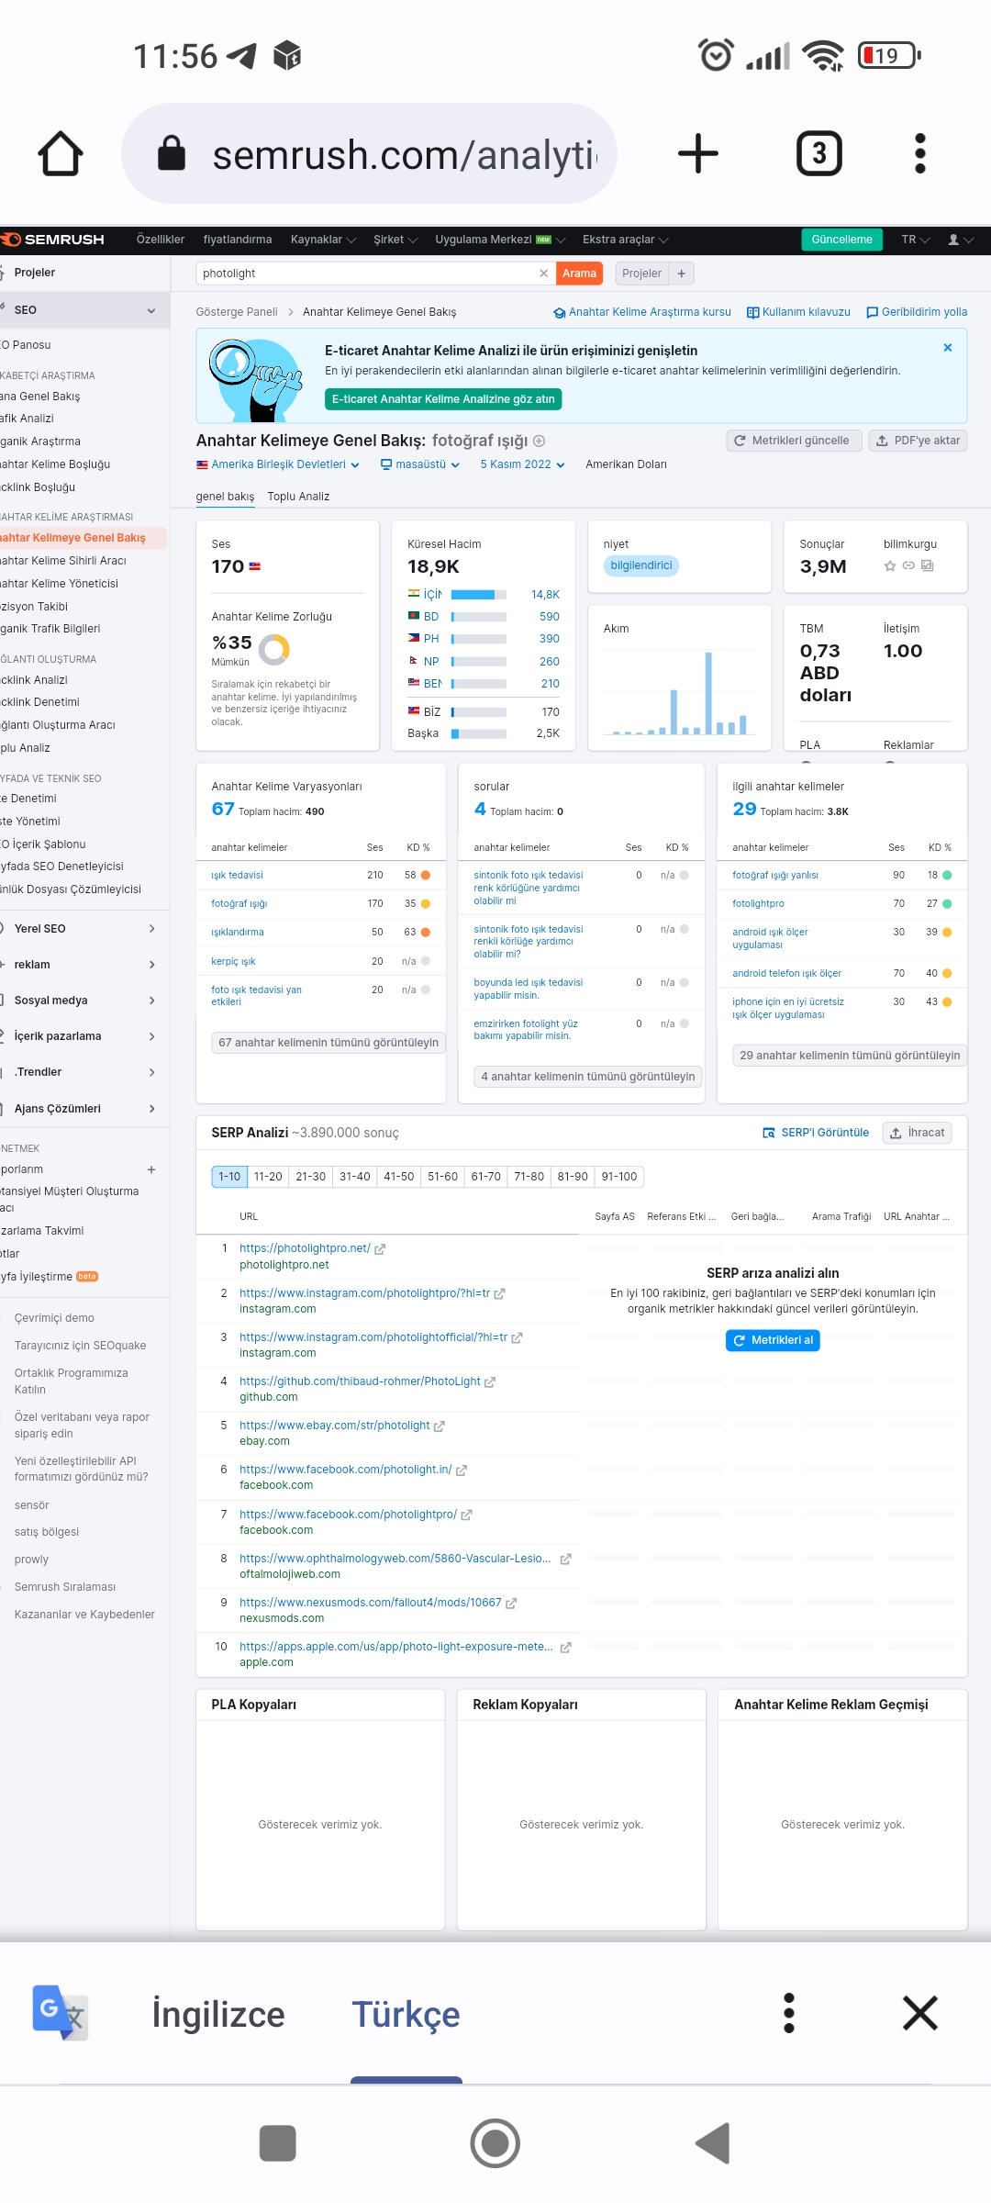Screen dimensions: 991x2203
Task: Tap Android recent apps square button
Action: point(278,2143)
